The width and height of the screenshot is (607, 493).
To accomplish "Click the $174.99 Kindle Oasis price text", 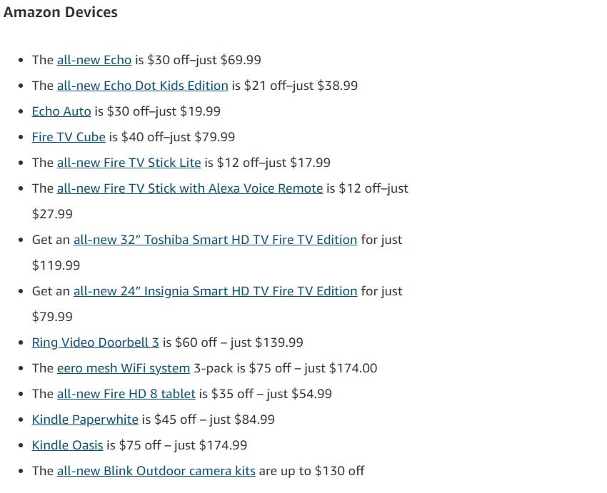I will tap(223, 445).
